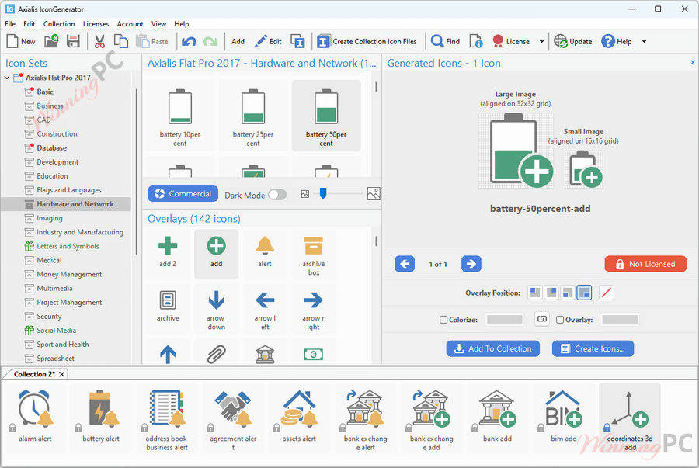699x468 pixels.
Task: Open the View menu
Action: 158,23
